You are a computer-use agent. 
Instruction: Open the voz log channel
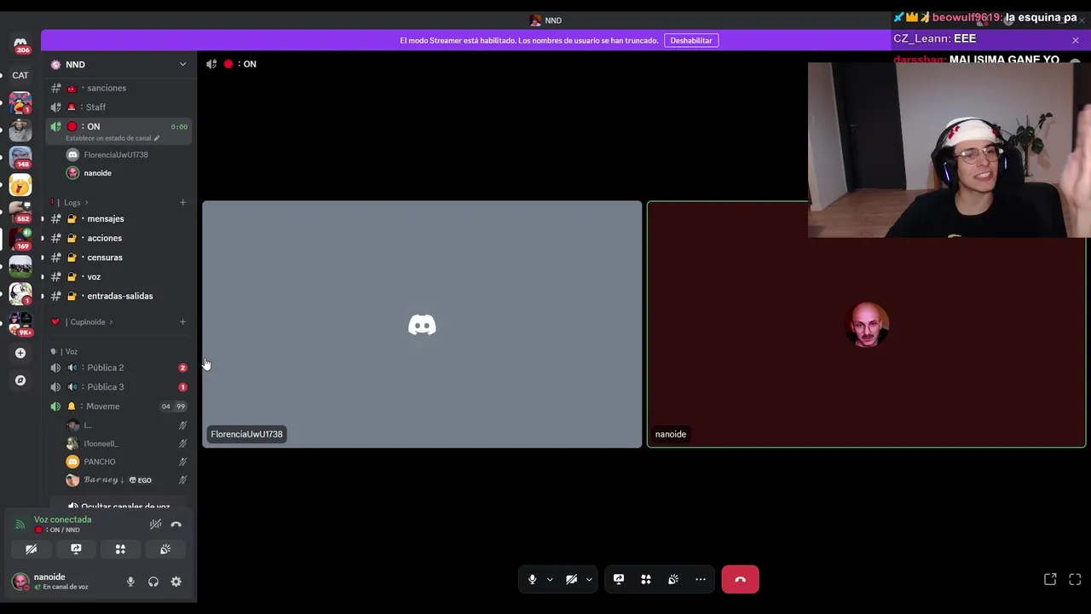pos(118,277)
